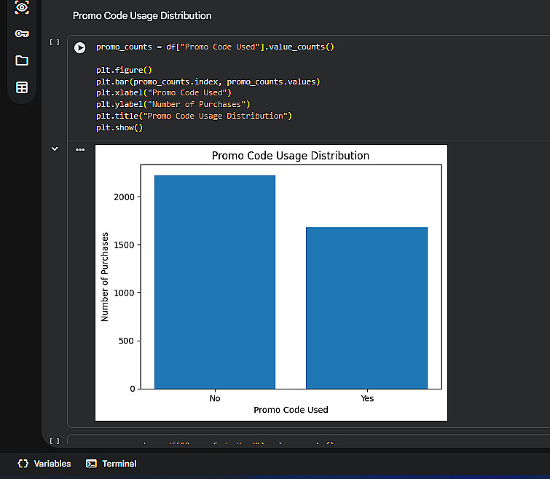Click the first cell's execution bracket indicator
550x479 pixels.
click(55, 42)
